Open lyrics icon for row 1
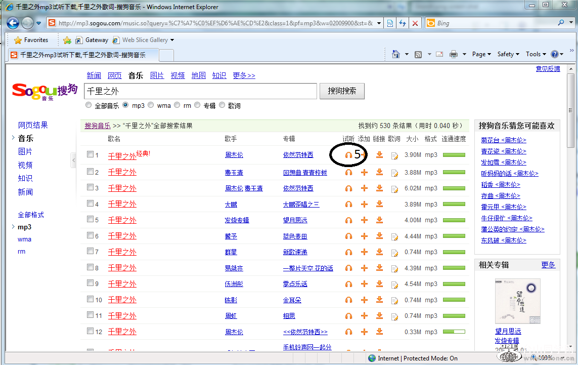The image size is (578, 365). pos(394,156)
